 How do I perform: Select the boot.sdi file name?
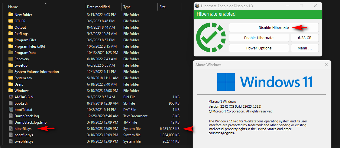(x=21, y=103)
